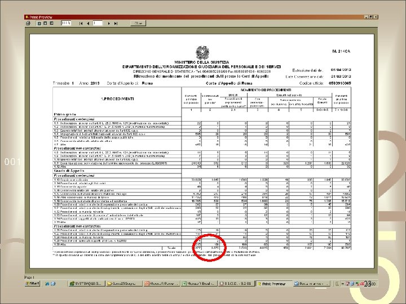Viewport: 406px width, 304px height.
Task: Click the office code '0580910065'
Action: tap(339, 83)
